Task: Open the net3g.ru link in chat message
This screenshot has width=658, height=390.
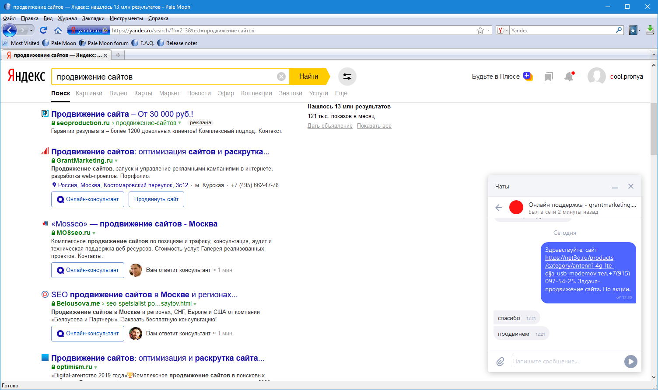Action: (x=580, y=266)
